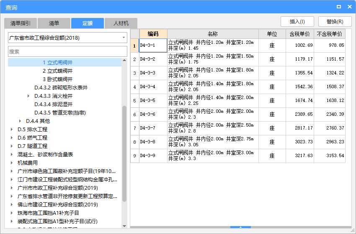This screenshot has width=356, height=234.
Task: Click the bottom panel collapse arrow handle
Action: click(240, 227)
